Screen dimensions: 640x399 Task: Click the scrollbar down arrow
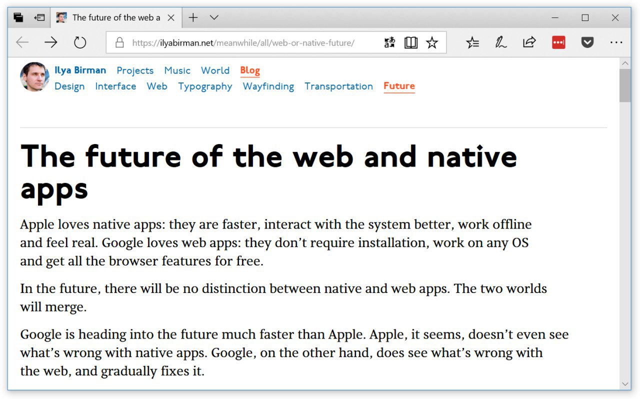coord(625,384)
